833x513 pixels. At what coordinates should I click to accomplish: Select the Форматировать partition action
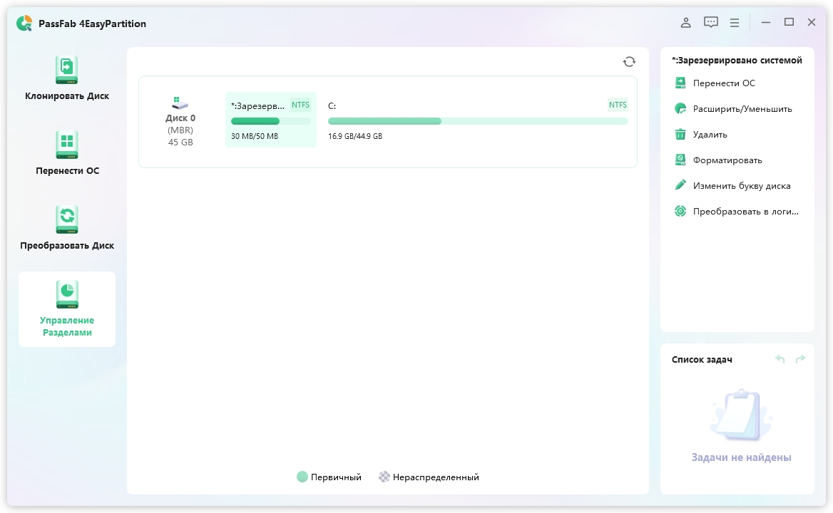(x=727, y=160)
